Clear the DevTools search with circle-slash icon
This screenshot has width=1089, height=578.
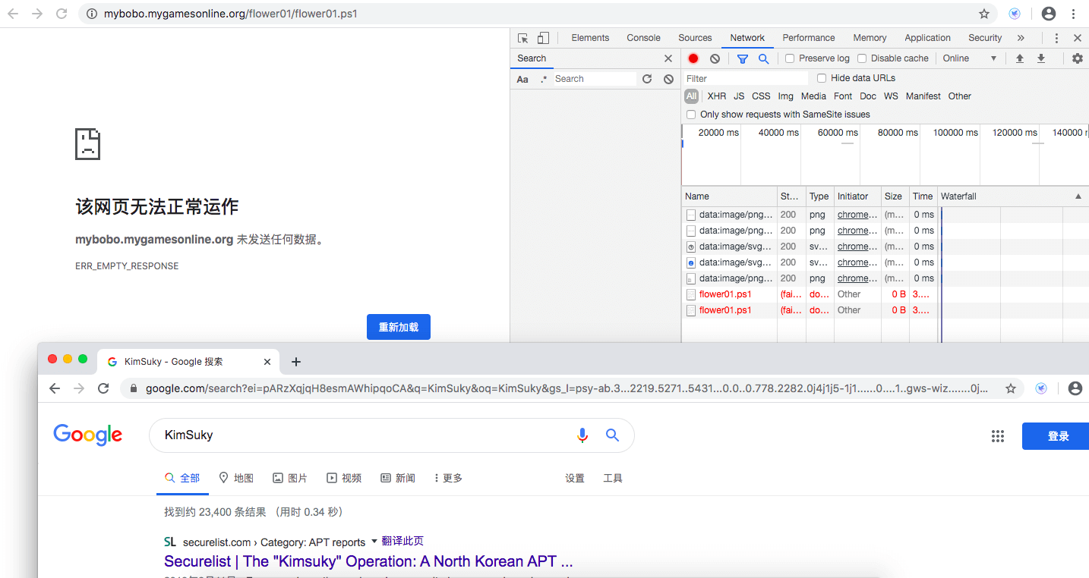point(668,79)
